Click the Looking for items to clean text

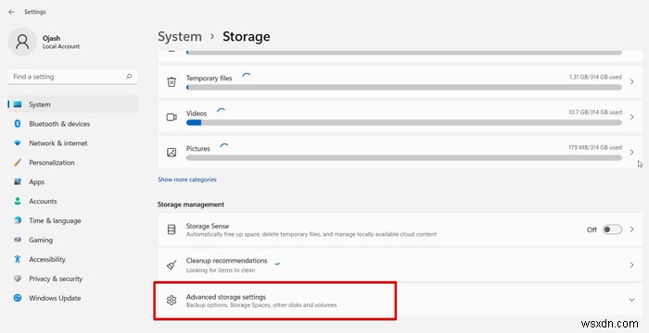pos(221,270)
